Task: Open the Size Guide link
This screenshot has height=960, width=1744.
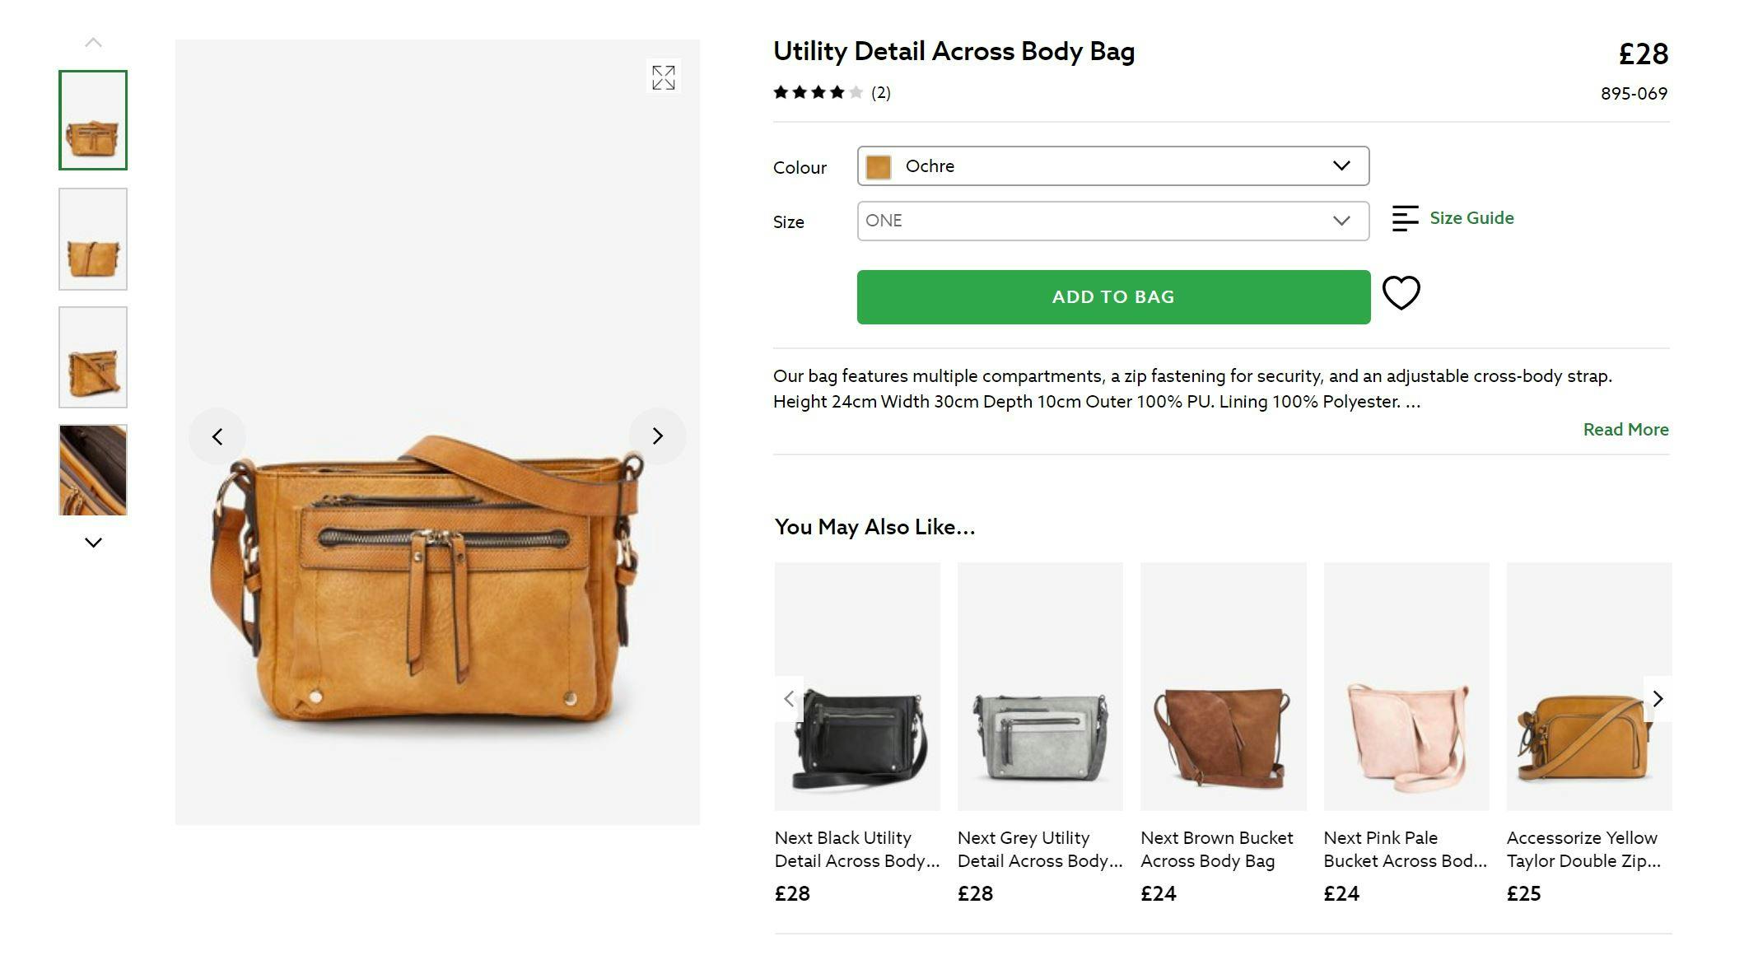Action: point(1471,218)
